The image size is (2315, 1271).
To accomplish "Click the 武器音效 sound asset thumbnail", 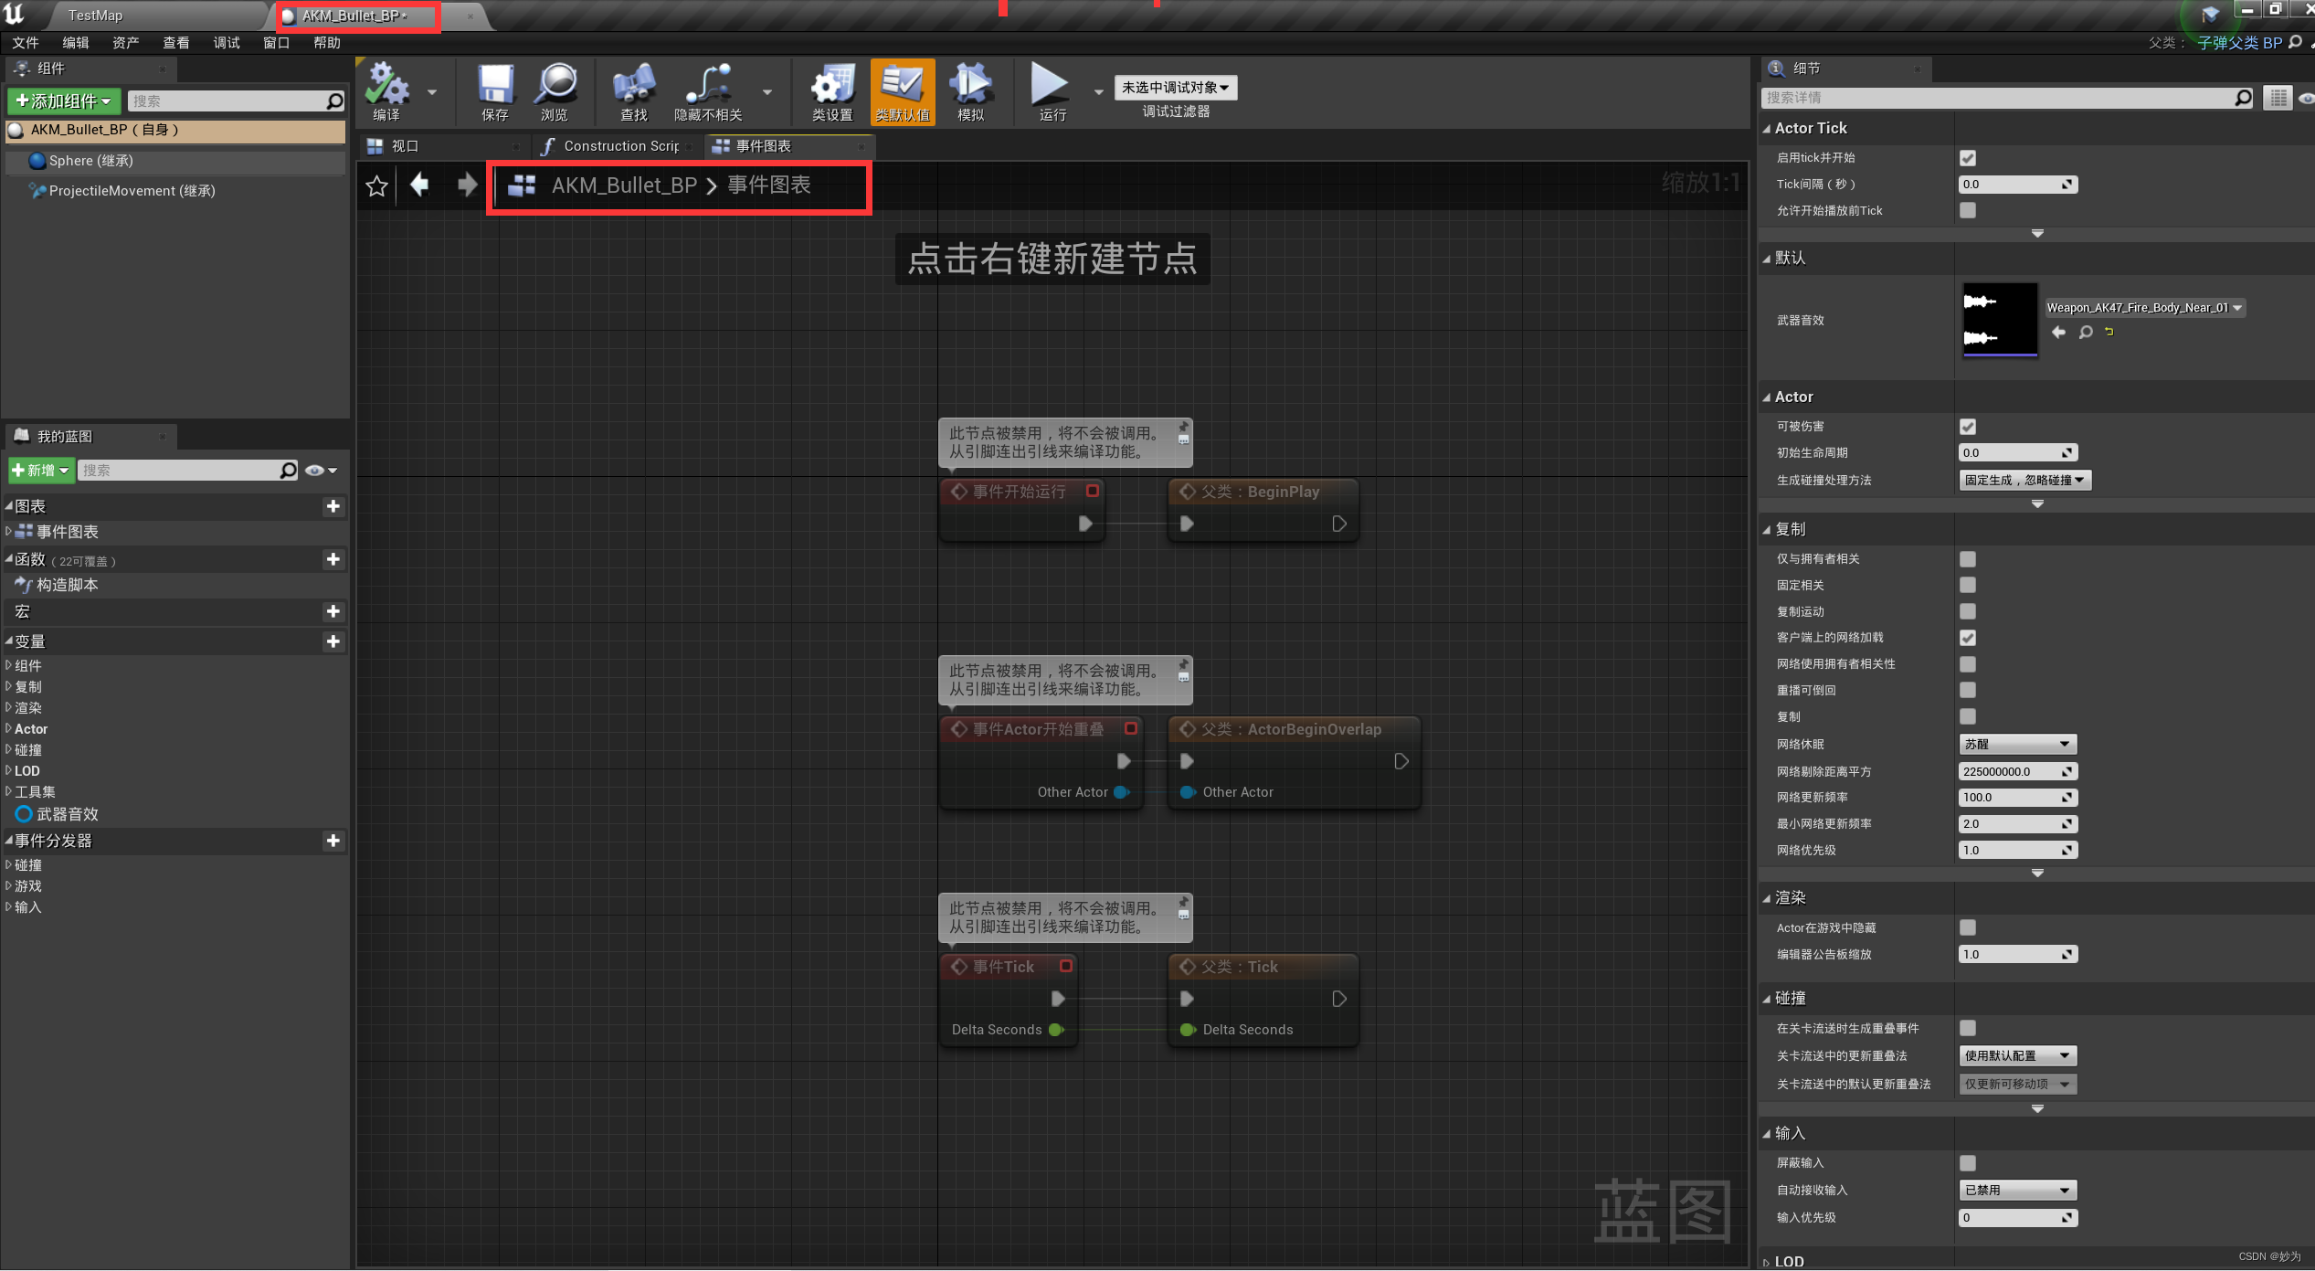I will pos(2000,320).
